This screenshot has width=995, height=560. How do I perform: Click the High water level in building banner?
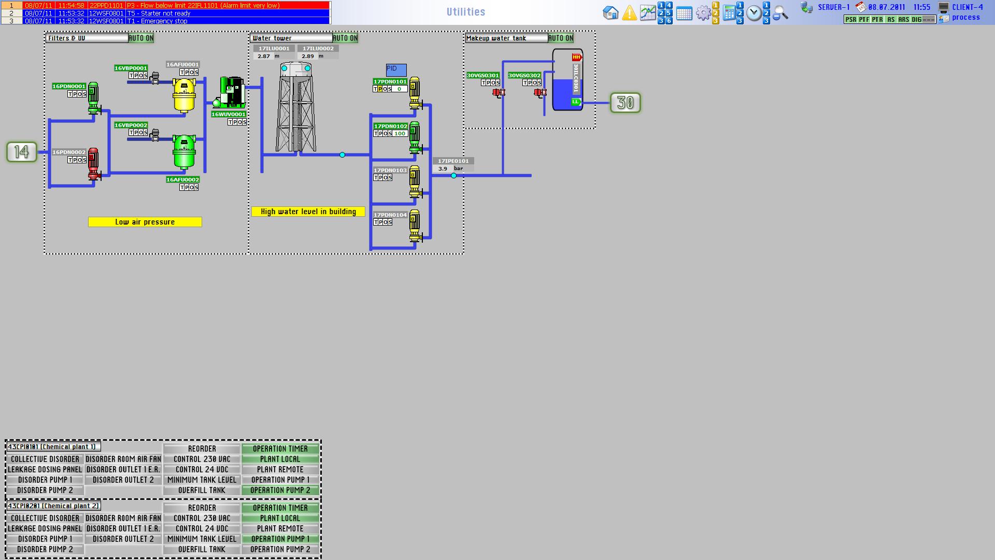pyautogui.click(x=308, y=212)
